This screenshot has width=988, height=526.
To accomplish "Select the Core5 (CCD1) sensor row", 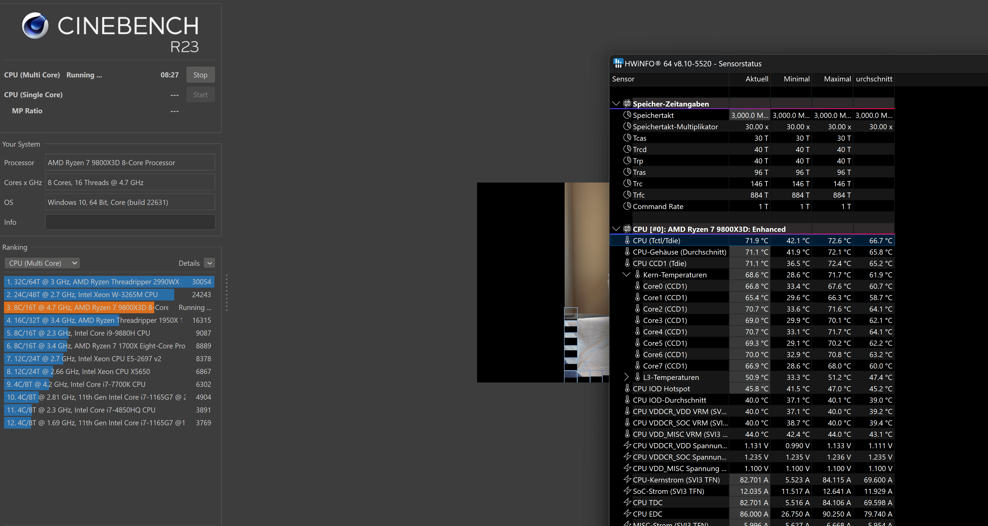I will pos(752,343).
